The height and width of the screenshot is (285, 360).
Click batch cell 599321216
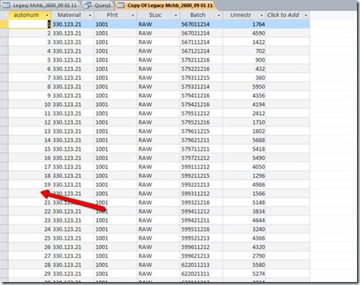point(202,203)
